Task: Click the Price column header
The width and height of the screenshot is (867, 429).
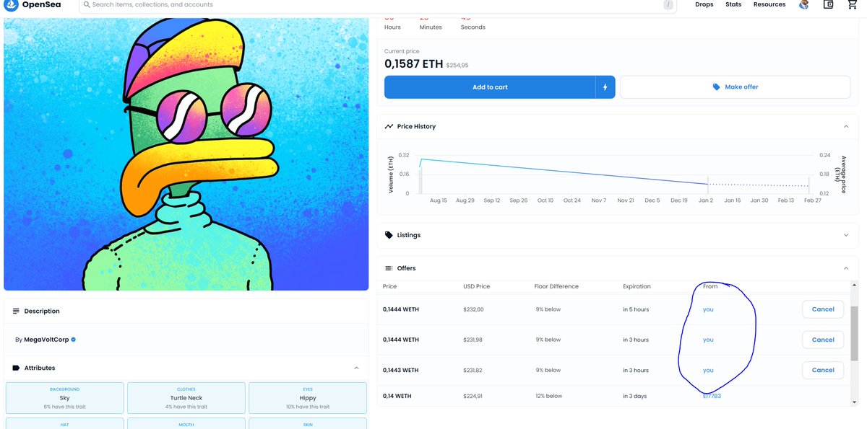Action: coord(389,286)
